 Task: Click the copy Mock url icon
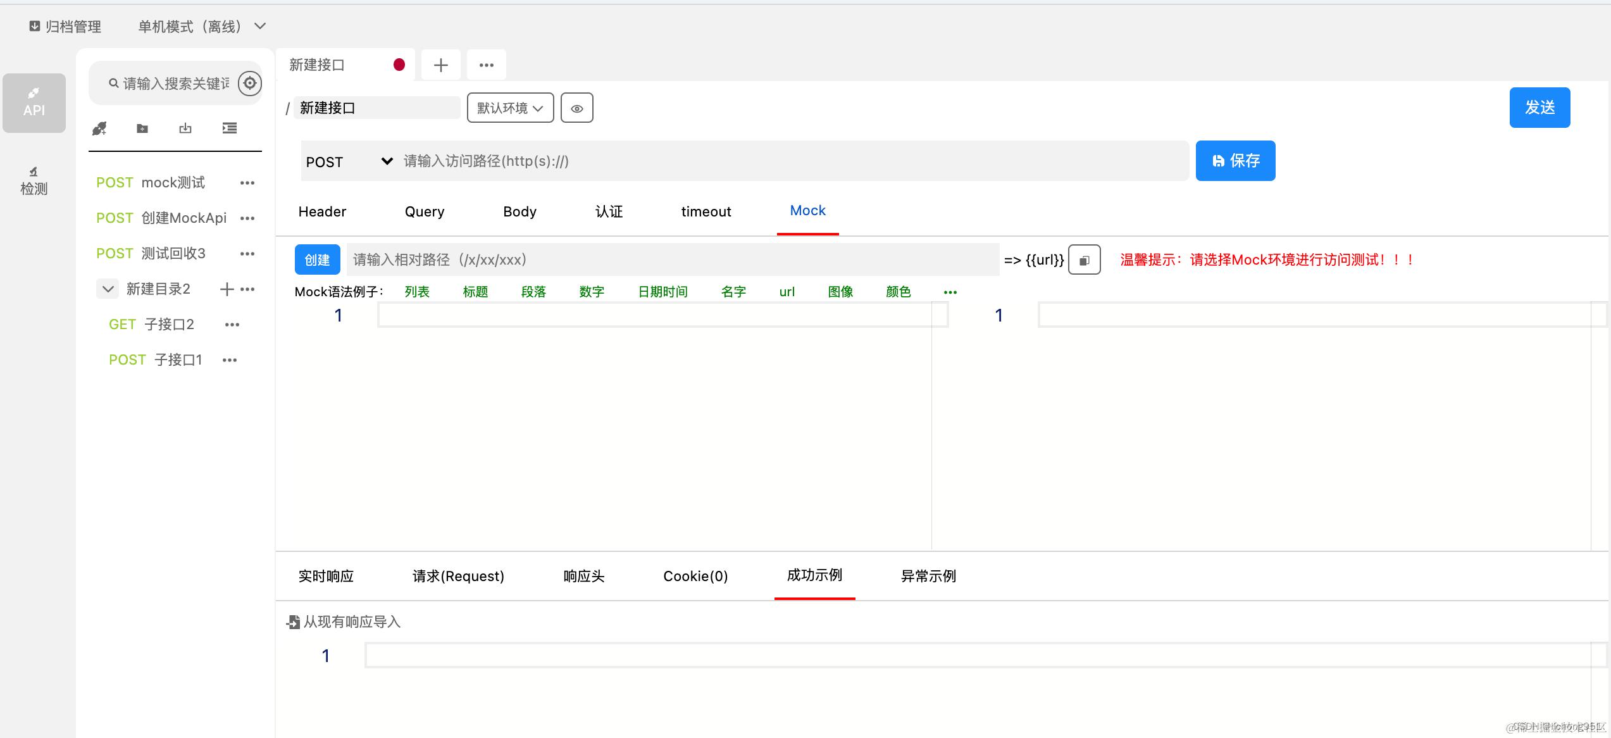[x=1084, y=260]
